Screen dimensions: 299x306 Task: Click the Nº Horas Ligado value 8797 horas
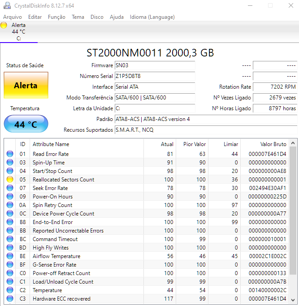[275, 108]
